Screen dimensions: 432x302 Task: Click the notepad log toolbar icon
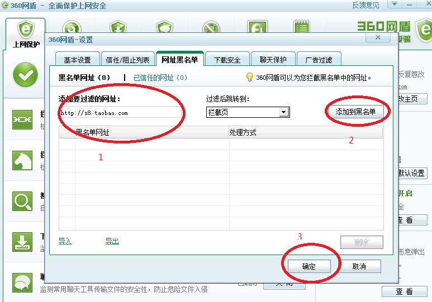(x=302, y=27)
